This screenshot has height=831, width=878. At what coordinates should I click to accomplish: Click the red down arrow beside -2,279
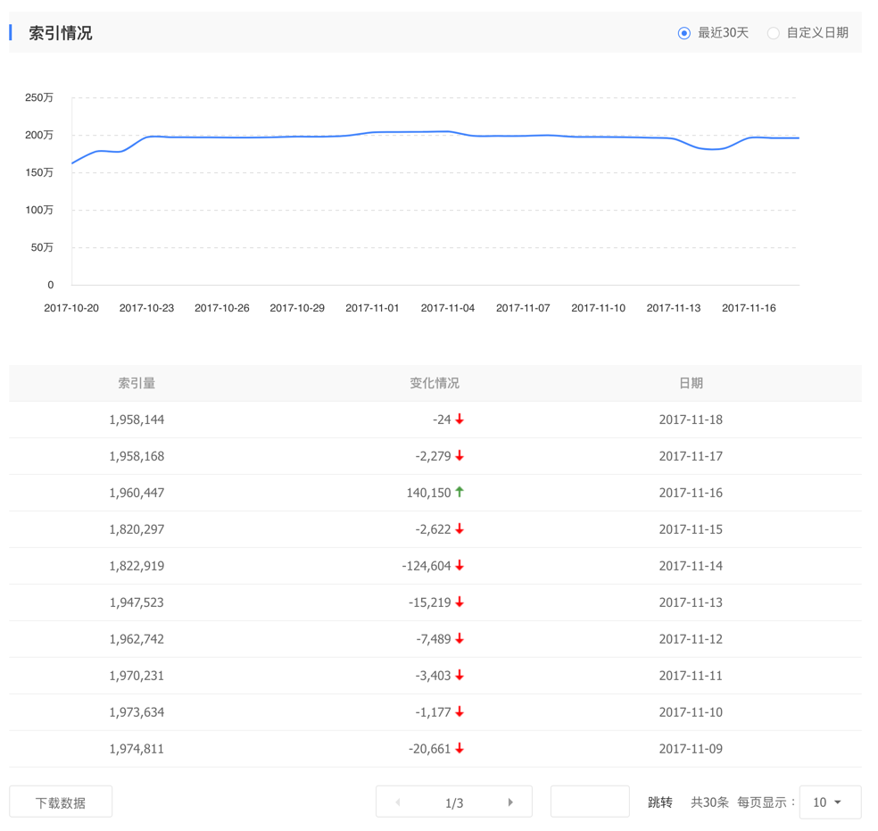click(x=460, y=456)
